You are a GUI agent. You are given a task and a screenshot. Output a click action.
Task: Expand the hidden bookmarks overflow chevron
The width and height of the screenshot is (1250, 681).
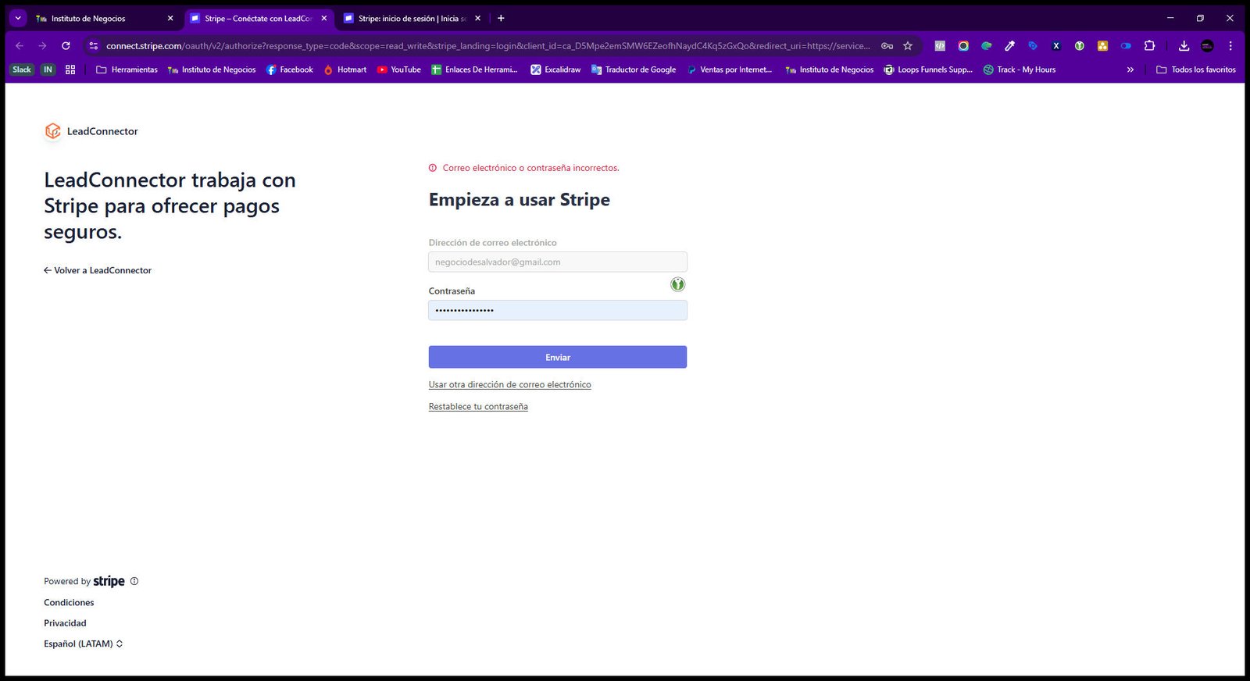click(x=1130, y=70)
